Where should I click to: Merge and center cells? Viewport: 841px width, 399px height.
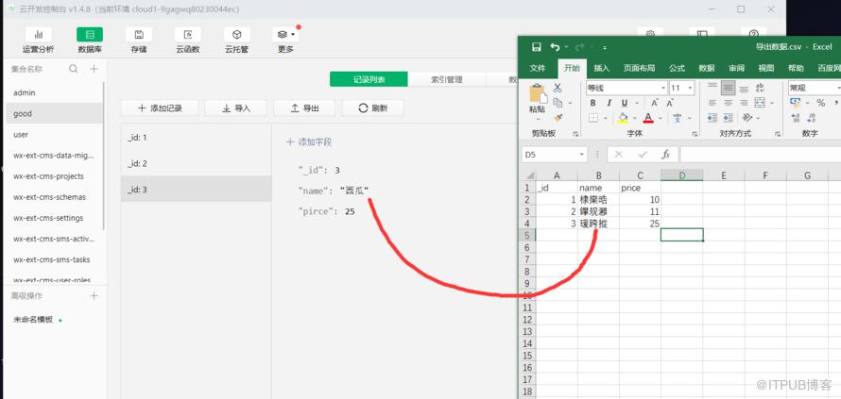tap(760, 103)
